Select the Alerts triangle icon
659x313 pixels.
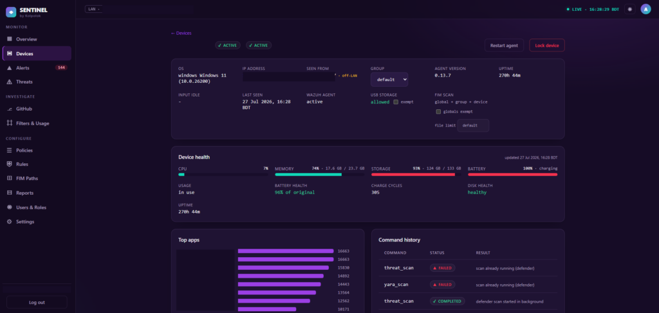coord(9,67)
